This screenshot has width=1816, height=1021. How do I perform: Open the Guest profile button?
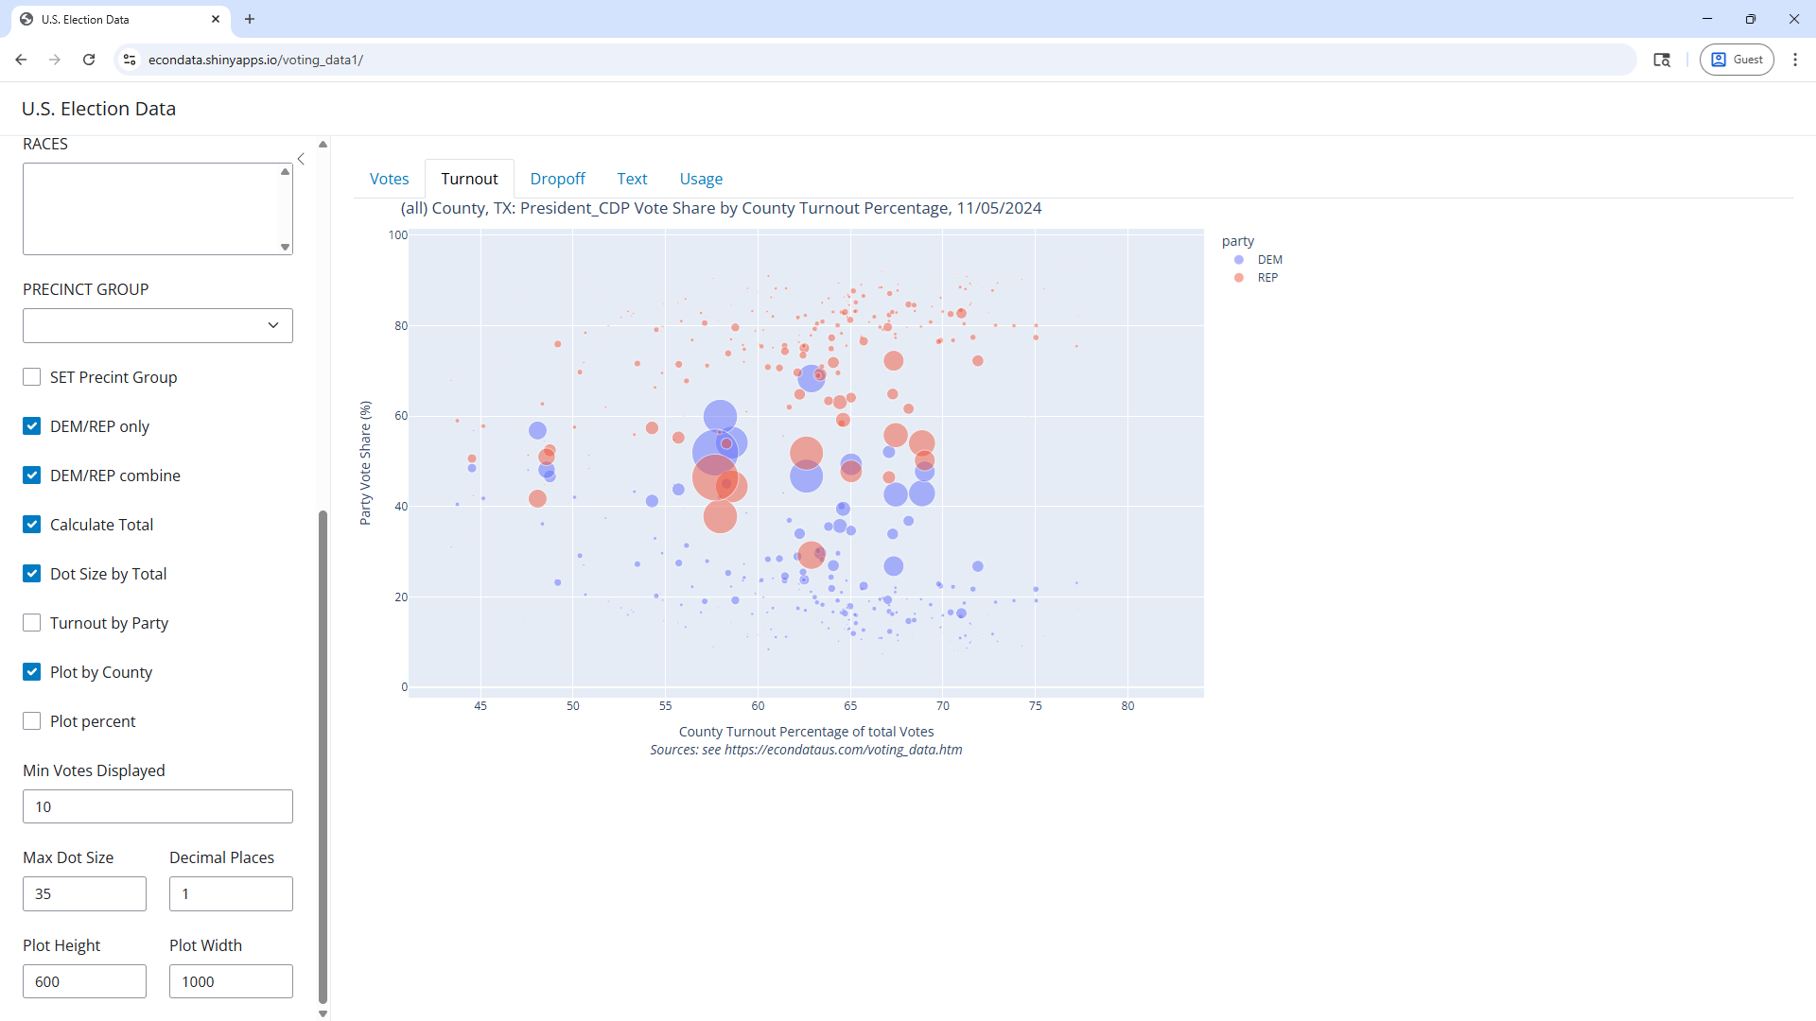pyautogui.click(x=1737, y=60)
